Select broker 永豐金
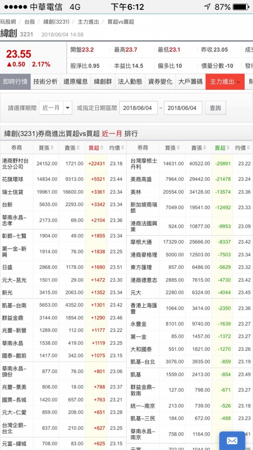 [138, 324]
